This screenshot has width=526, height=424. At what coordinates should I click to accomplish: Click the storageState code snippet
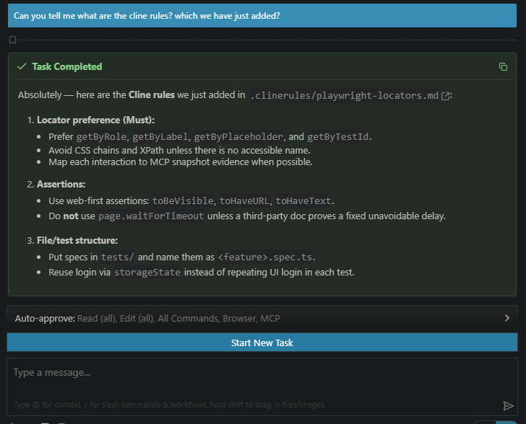147,272
